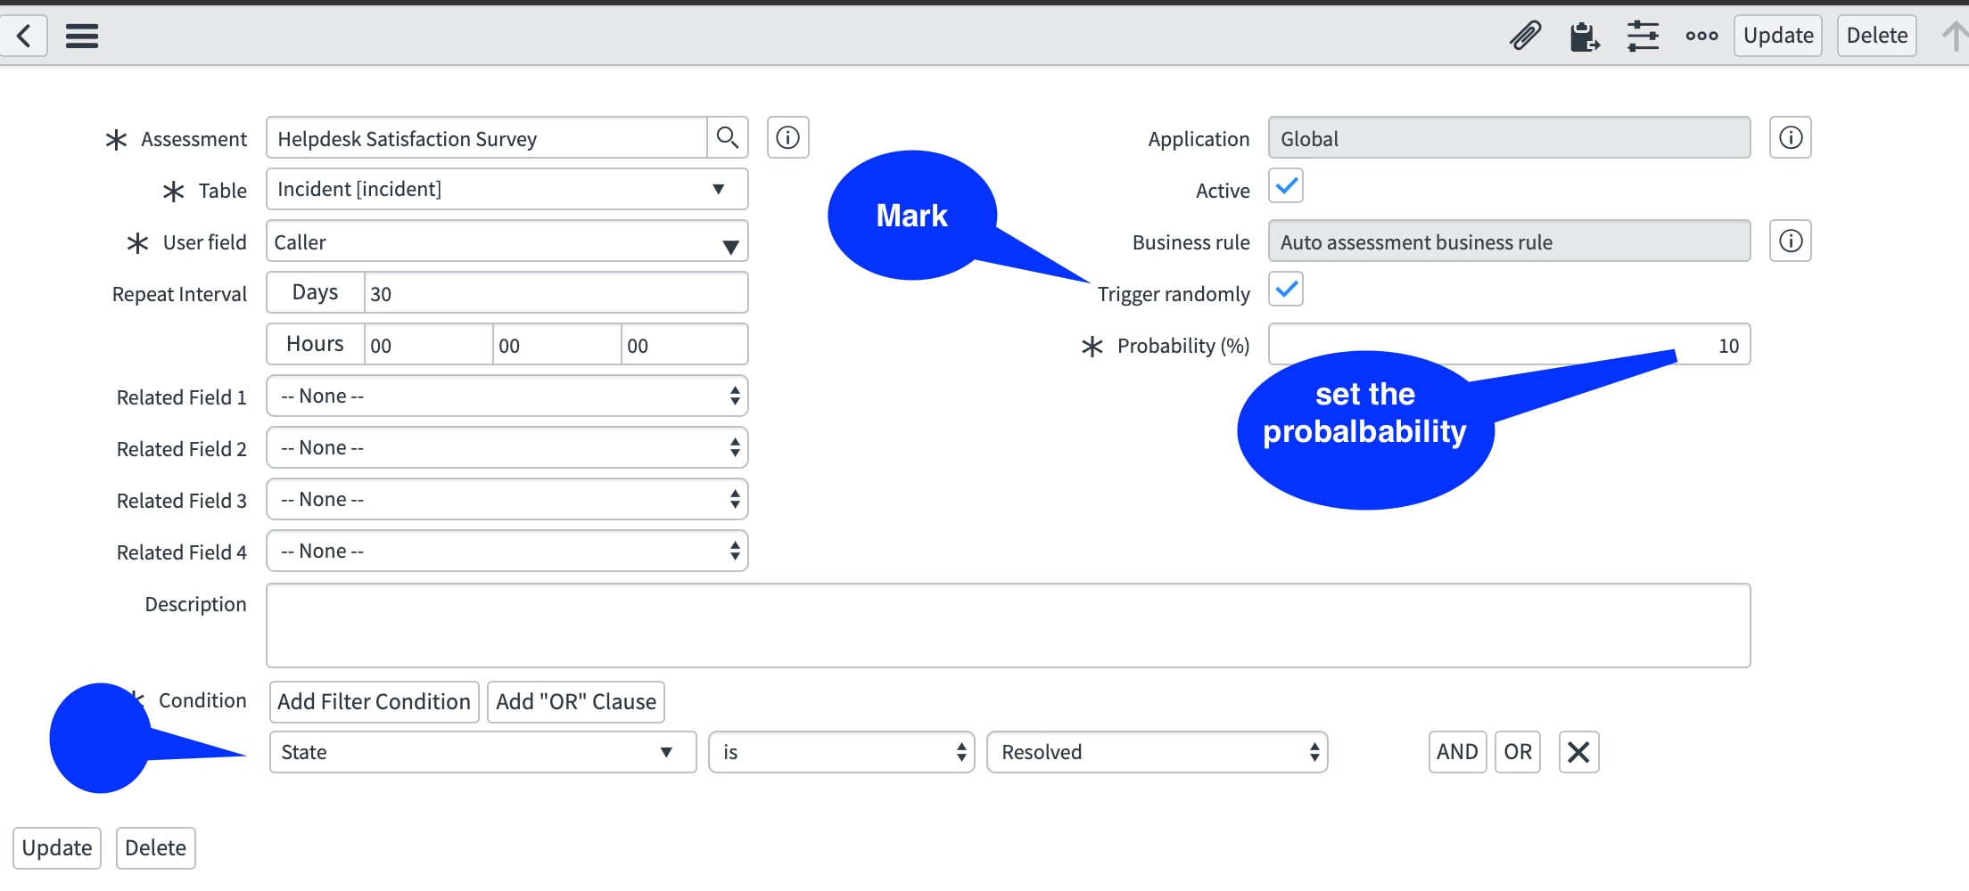The image size is (1969, 891).
Task: Click the AND condition operator
Action: 1457,752
